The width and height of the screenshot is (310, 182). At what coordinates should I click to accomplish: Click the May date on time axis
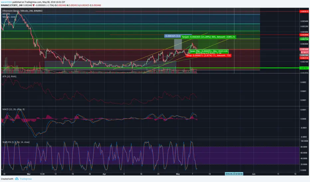tap(178, 174)
